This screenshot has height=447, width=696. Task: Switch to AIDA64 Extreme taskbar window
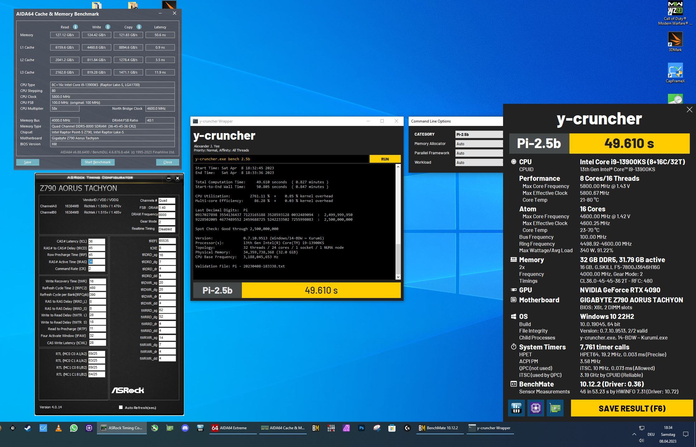(x=233, y=428)
